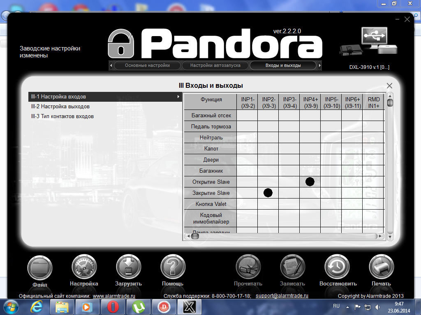Switch to Основные настройки tab
The image size is (421, 315).
tap(147, 66)
